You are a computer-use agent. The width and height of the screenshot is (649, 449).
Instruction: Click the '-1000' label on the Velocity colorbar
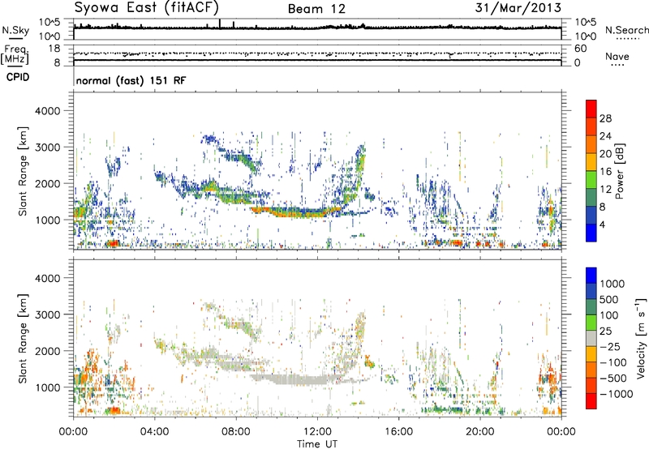616,394
